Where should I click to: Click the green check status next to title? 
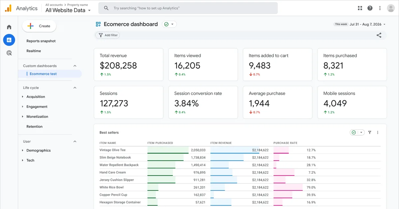(166, 24)
